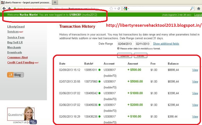Viewport: 202px width, 125px height.
Task: Select the + $1000.00 amount
Action: tap(135, 93)
